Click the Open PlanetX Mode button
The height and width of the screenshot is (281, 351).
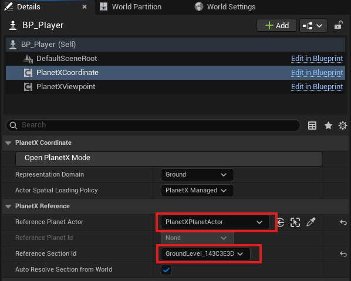point(168,159)
